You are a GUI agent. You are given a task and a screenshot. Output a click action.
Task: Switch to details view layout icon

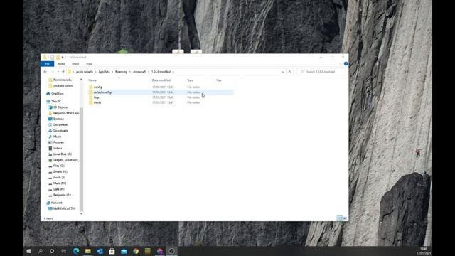point(339,218)
